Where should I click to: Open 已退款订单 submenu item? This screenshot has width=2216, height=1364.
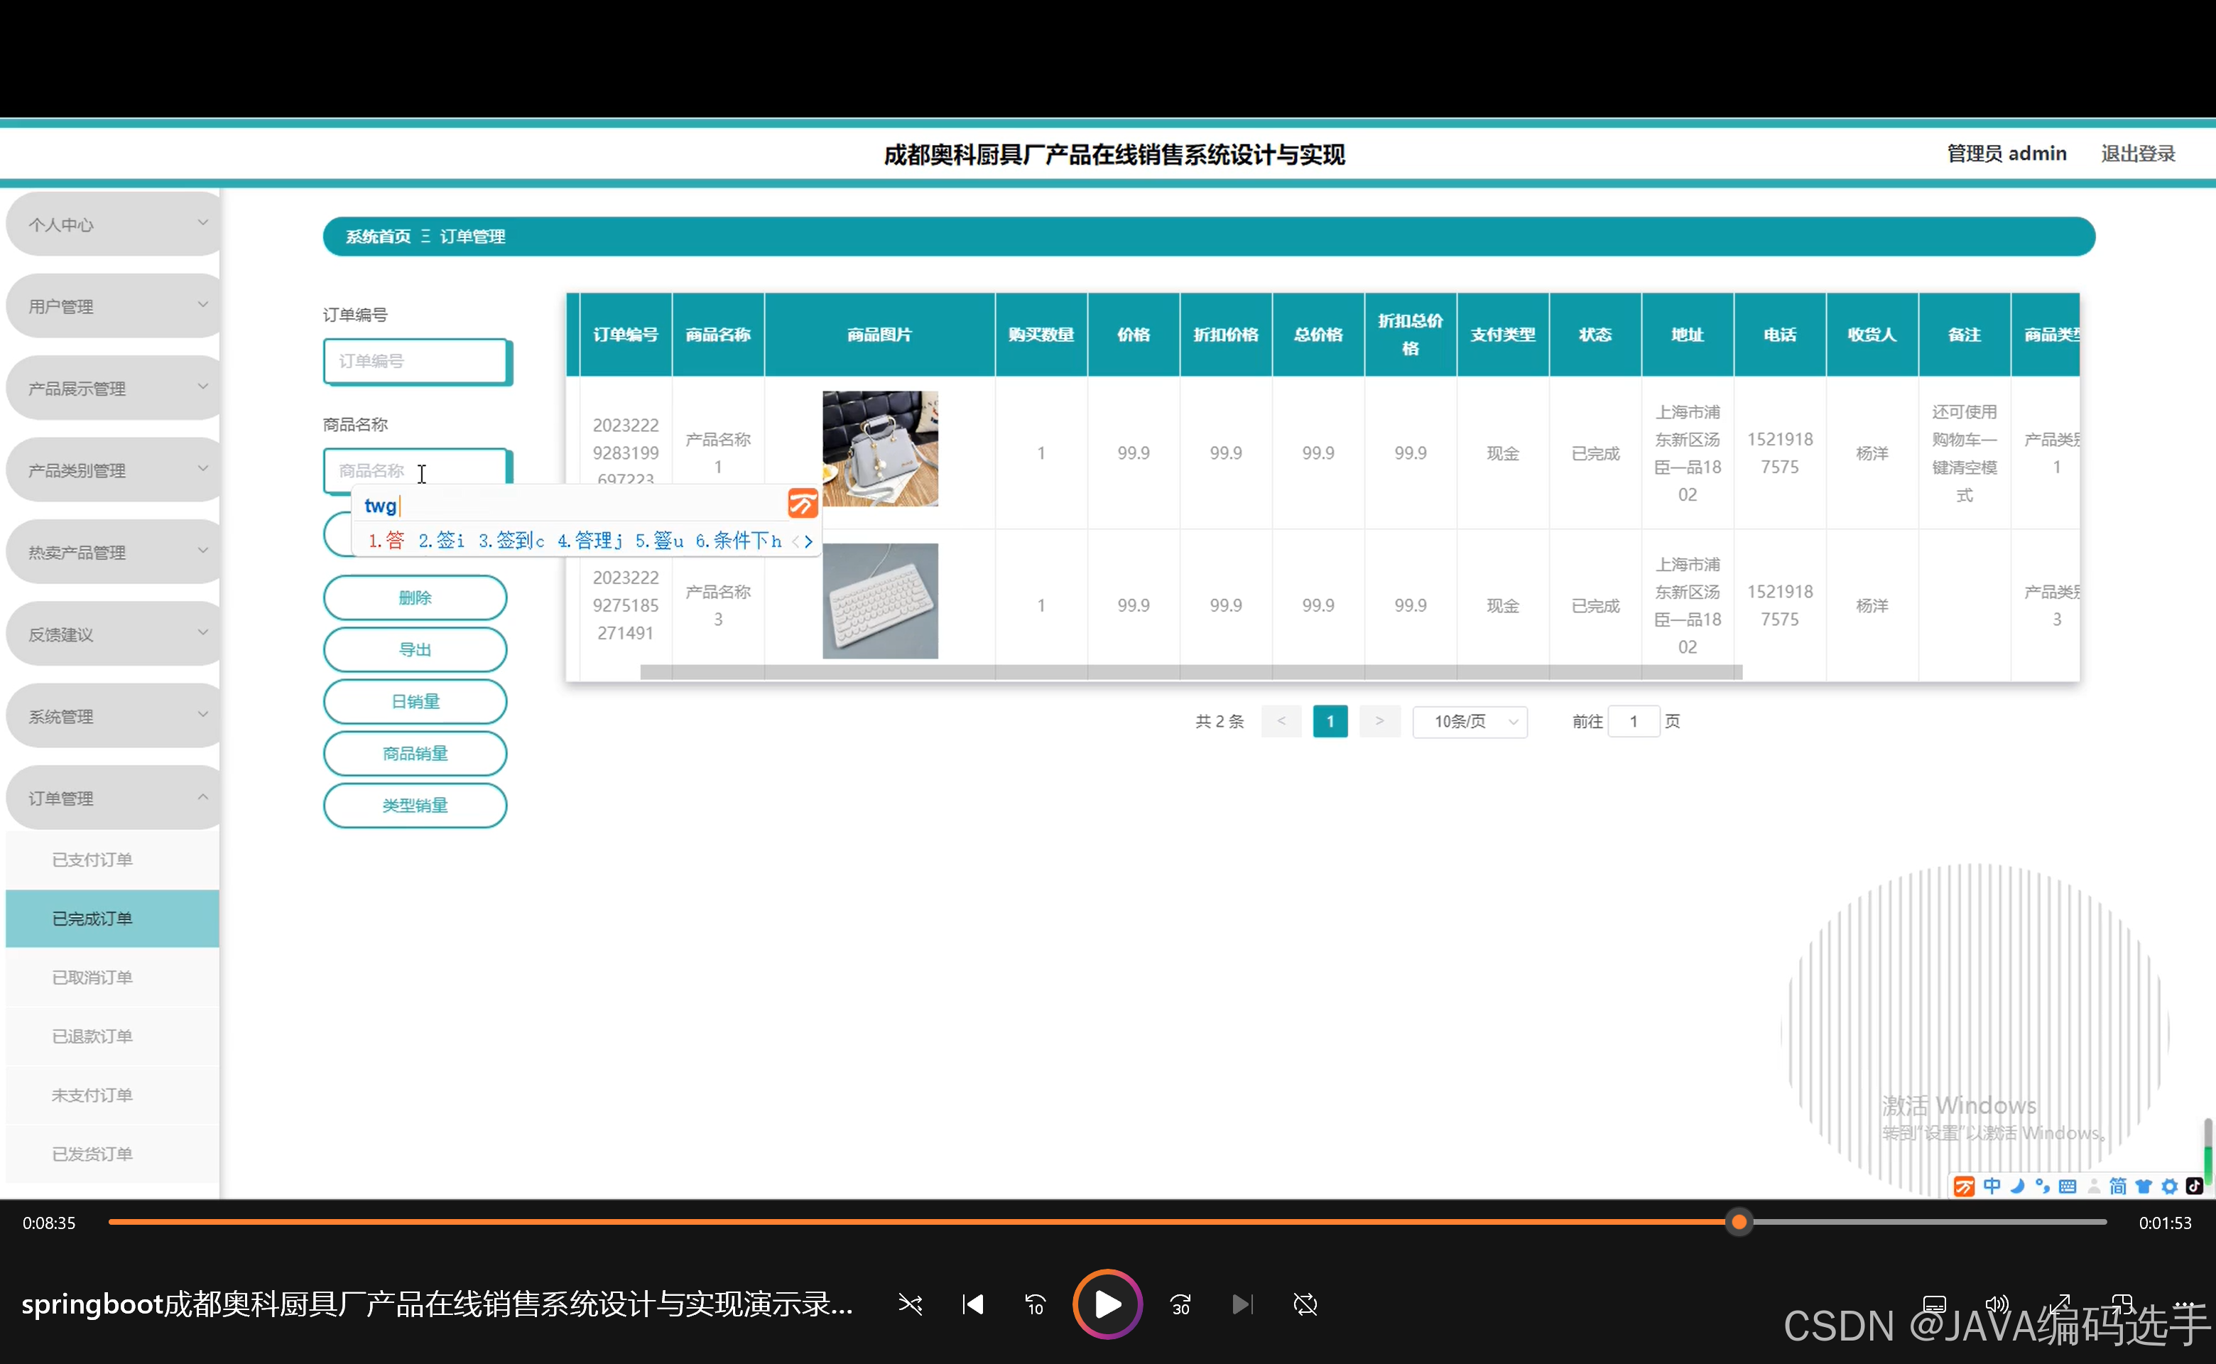click(113, 1036)
